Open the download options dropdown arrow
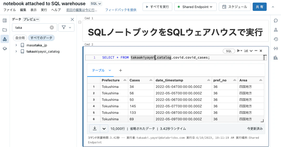Image resolution: width=281 pixels, height=147 pixels. tap(104, 129)
